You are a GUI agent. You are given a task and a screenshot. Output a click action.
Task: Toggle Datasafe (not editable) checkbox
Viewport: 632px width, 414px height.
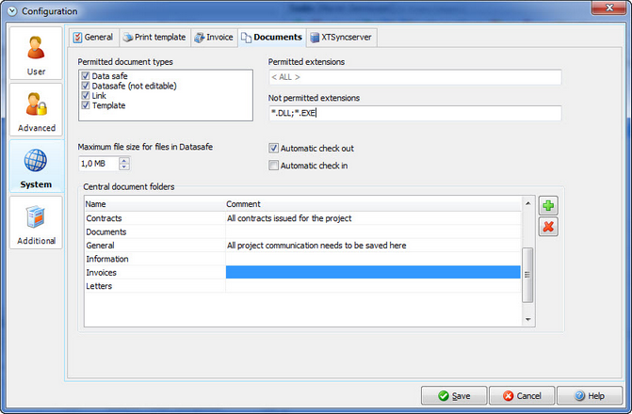click(x=86, y=86)
